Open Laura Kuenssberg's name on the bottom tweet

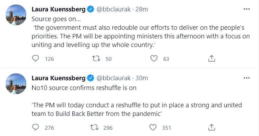[59, 78]
